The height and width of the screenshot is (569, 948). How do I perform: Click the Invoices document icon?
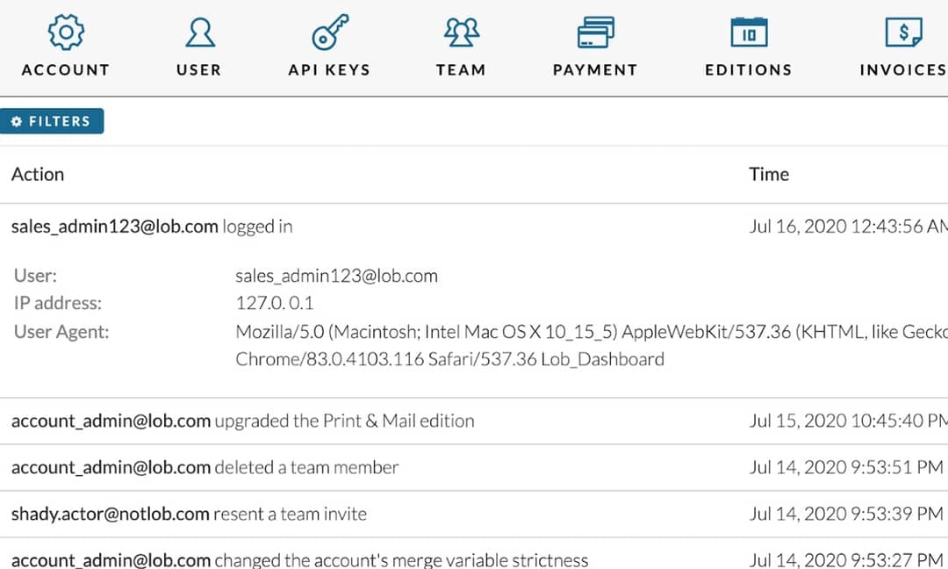(x=904, y=32)
